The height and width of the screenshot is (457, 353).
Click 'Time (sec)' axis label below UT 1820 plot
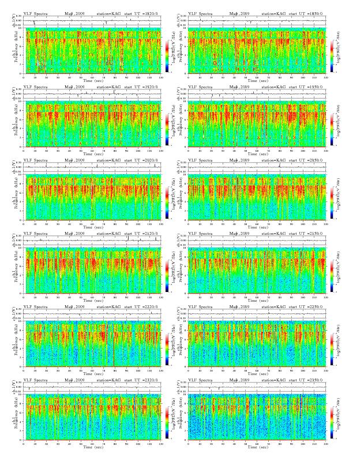coord(92,80)
